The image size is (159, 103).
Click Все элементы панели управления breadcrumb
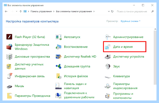74,11
